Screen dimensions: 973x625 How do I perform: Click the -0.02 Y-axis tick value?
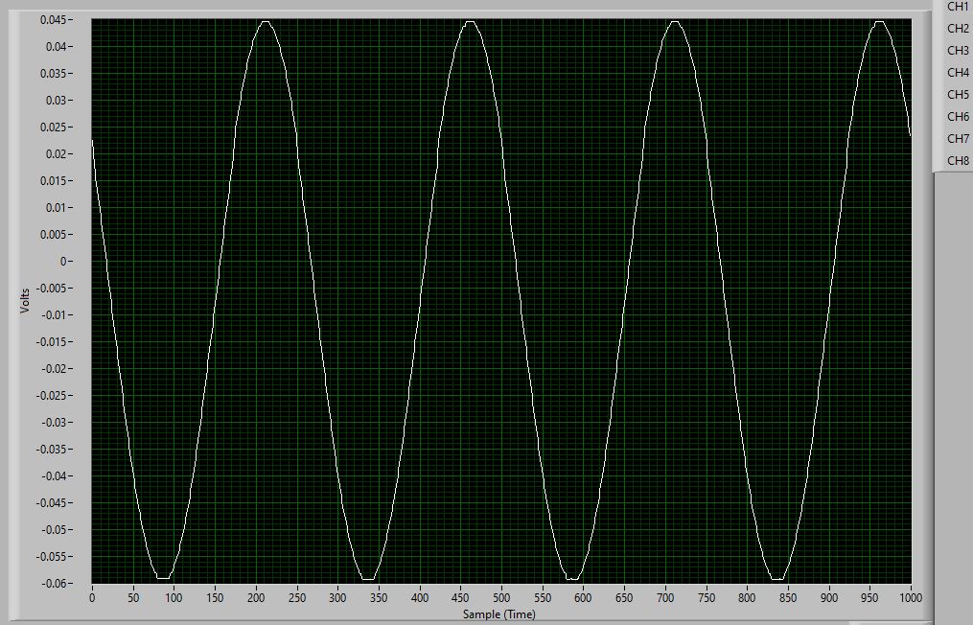tap(55, 369)
